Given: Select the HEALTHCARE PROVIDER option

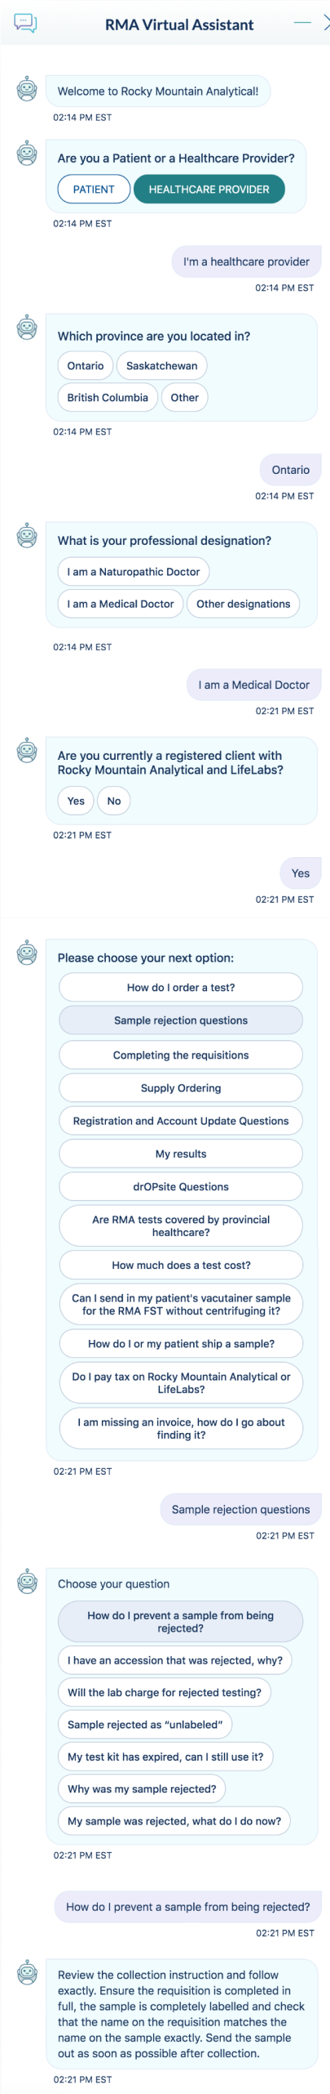Looking at the screenshot, I should coord(209,190).
